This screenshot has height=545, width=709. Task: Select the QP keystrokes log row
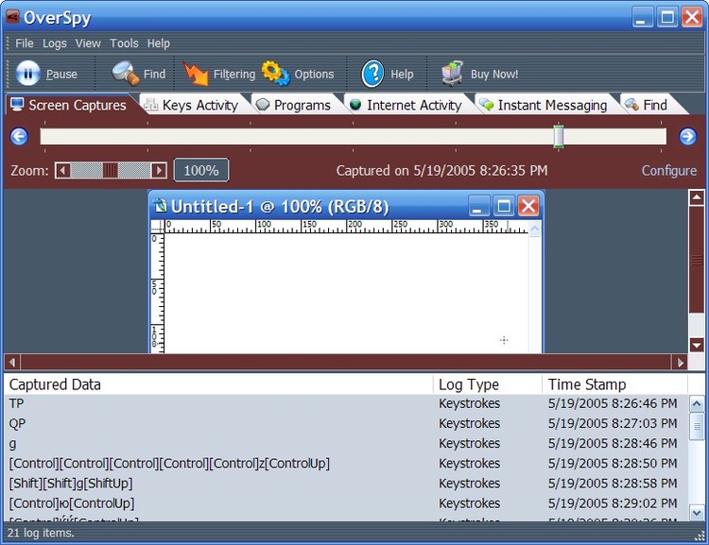coord(346,423)
